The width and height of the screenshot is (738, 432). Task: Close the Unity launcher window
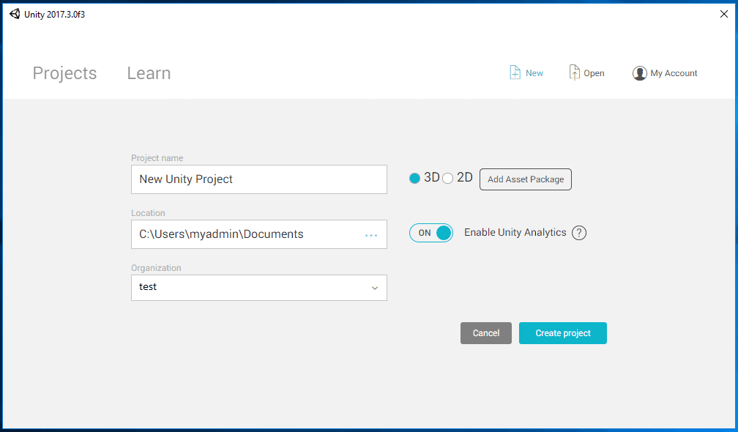(724, 14)
